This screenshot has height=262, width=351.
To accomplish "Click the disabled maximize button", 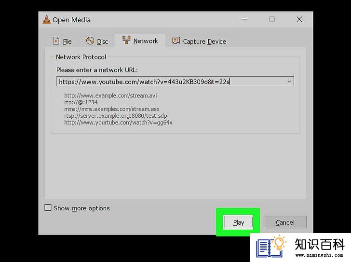I will click(272, 19).
